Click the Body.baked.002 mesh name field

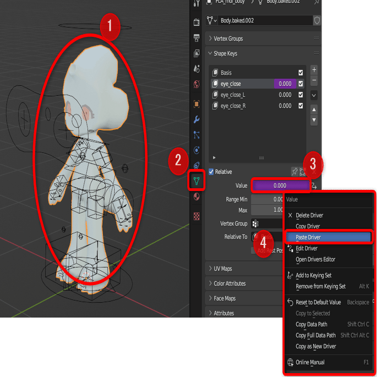tap(266, 21)
